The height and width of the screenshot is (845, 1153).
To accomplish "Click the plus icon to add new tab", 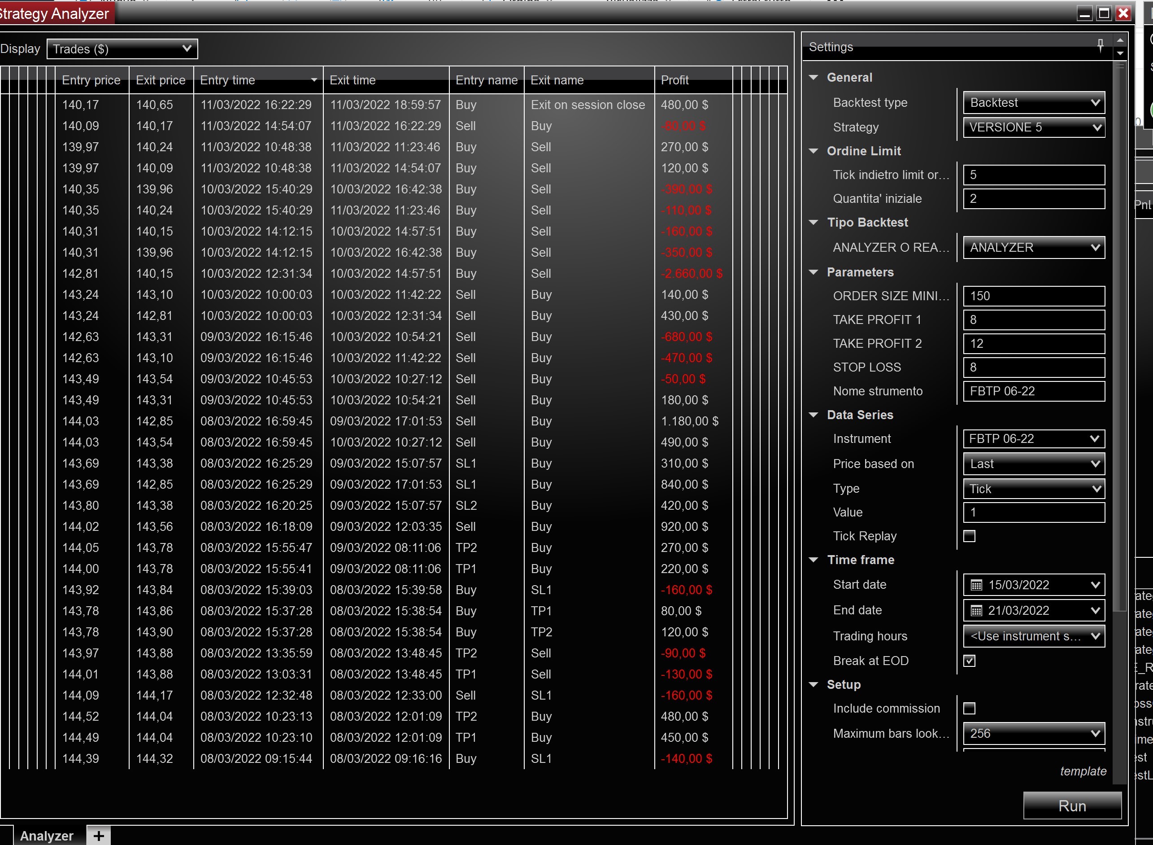I will coord(99,836).
